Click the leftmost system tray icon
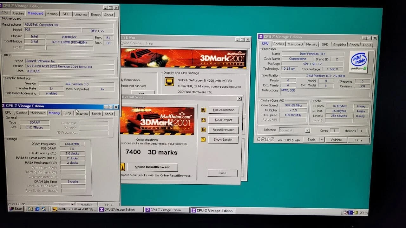Viewport: 406px width, 228px height. (345, 212)
